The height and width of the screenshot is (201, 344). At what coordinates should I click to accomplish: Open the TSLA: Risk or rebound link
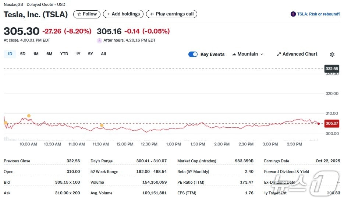tap(318, 14)
